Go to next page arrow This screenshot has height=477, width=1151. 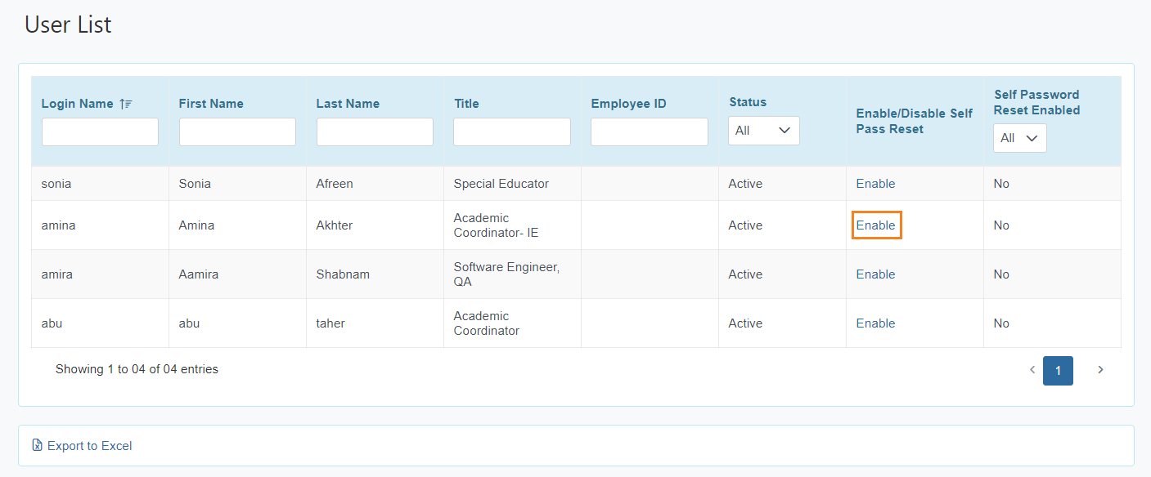click(x=1100, y=370)
